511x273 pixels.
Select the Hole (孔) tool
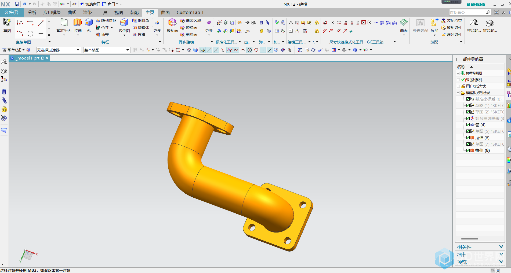coord(89,25)
